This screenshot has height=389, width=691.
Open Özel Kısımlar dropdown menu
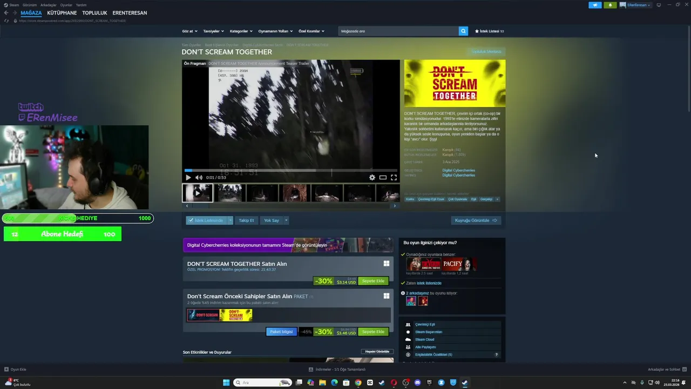click(311, 31)
